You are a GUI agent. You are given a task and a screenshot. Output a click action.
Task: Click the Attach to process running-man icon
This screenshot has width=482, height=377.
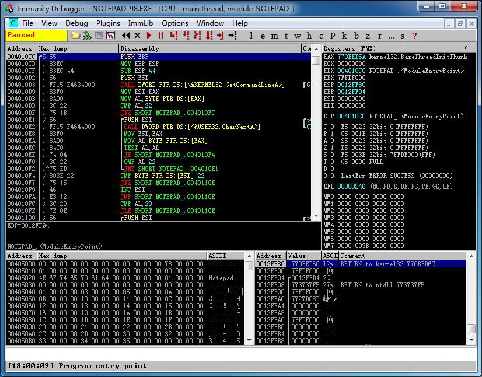[x=88, y=36]
